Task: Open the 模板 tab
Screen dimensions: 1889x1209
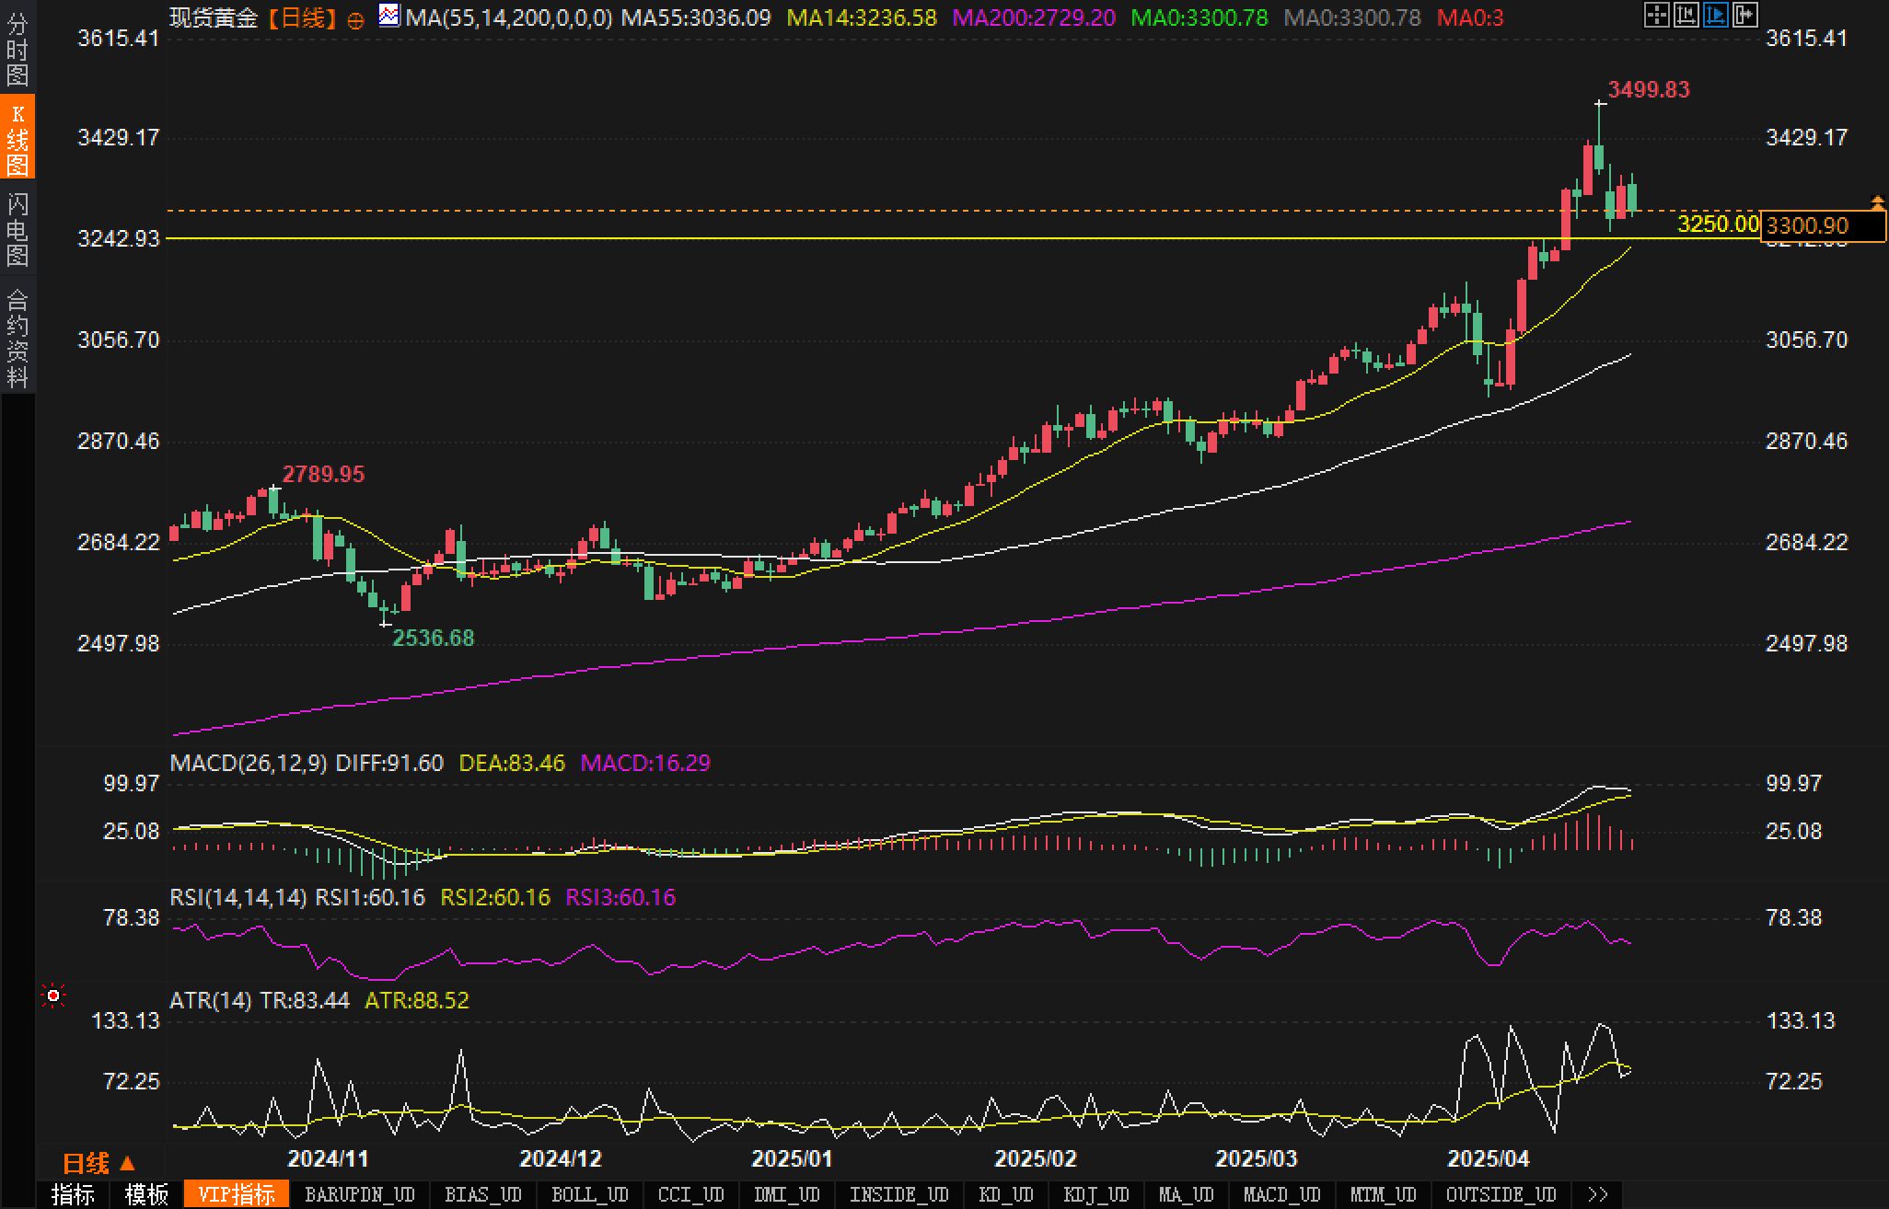Action: 146,1194
